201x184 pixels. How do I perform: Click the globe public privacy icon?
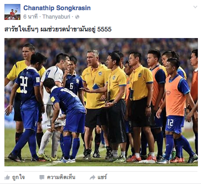pyautogui.click(x=77, y=17)
